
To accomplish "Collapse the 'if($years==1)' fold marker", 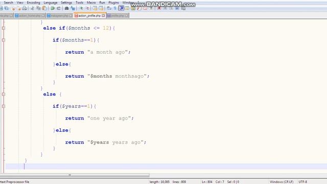I will [4, 106].
